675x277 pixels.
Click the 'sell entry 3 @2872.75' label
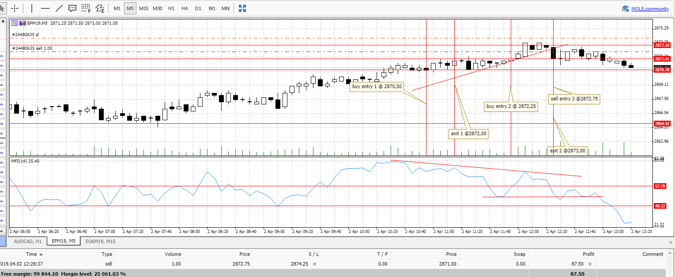[574, 99]
